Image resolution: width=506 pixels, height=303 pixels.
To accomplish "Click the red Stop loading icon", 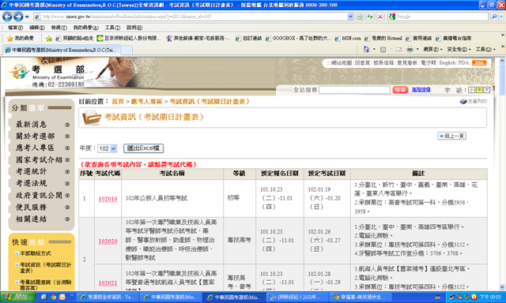I will pyautogui.click(x=380, y=17).
